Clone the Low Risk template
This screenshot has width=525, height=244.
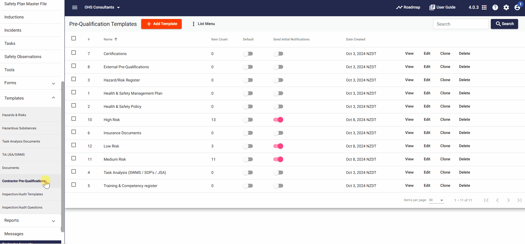pyautogui.click(x=445, y=146)
